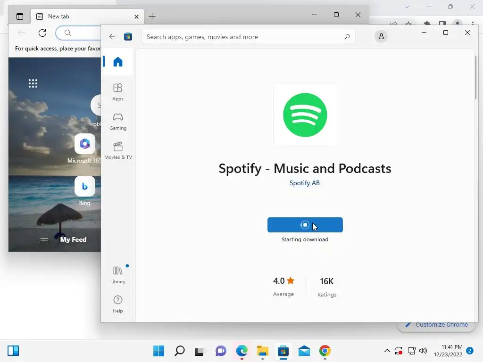Viewport: 483px width, 362px height.
Task: Go back in Microsoft Store
Action: [x=112, y=36]
